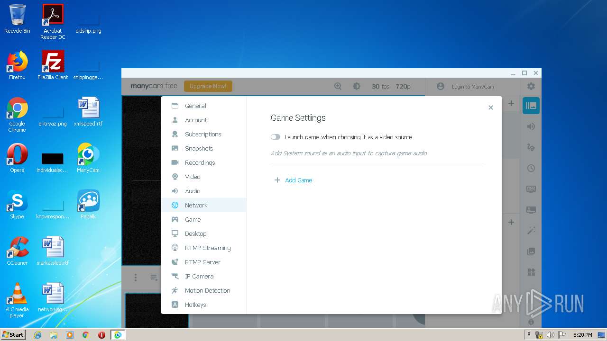Open Recycle Bin desktop icon
The image size is (607, 341).
[x=17, y=19]
